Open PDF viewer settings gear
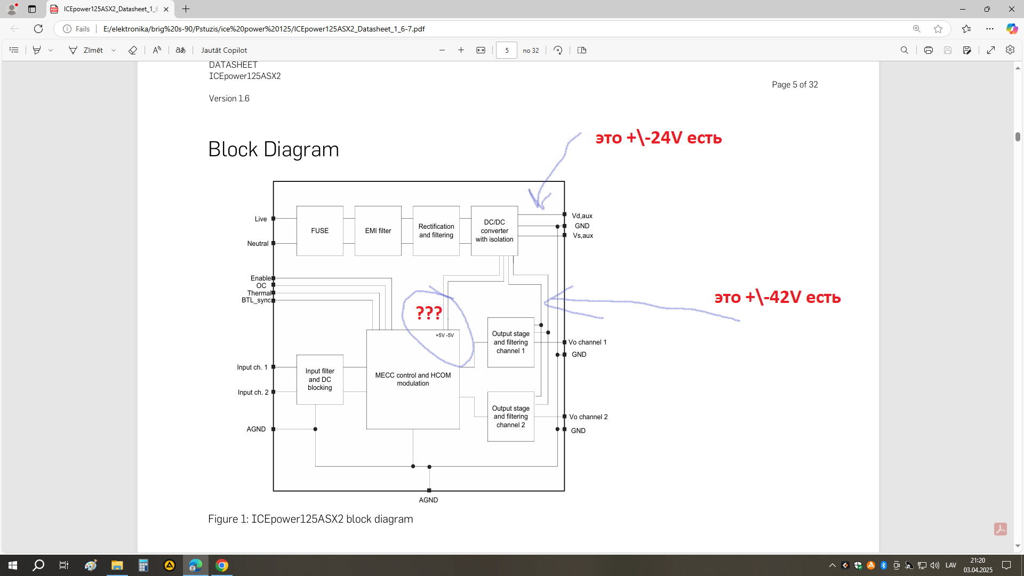Image resolution: width=1024 pixels, height=576 pixels. point(1010,50)
